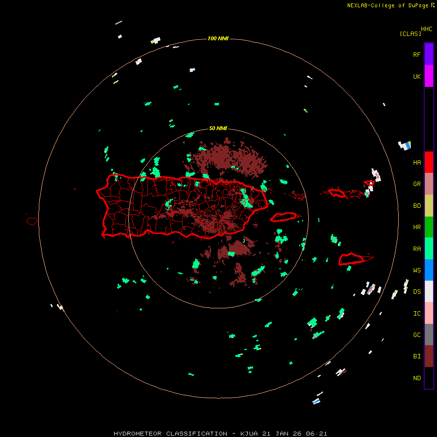Click the 50 NMI range ring label
Viewport: 437px width, 437px height.
pyautogui.click(x=218, y=128)
